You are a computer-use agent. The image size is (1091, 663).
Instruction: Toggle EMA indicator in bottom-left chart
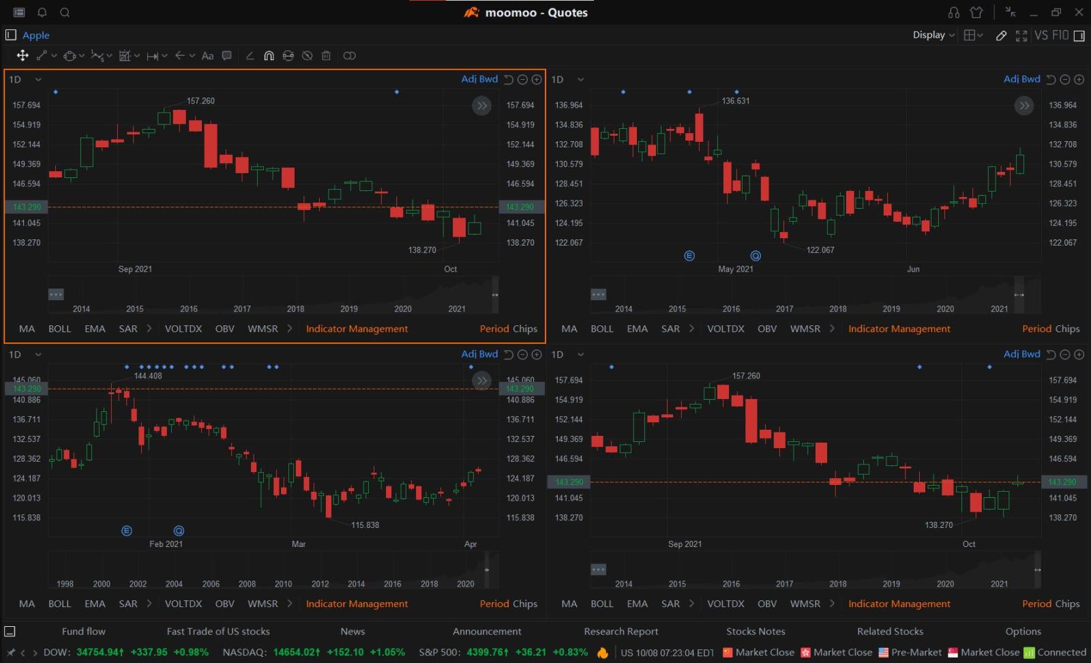(95, 604)
